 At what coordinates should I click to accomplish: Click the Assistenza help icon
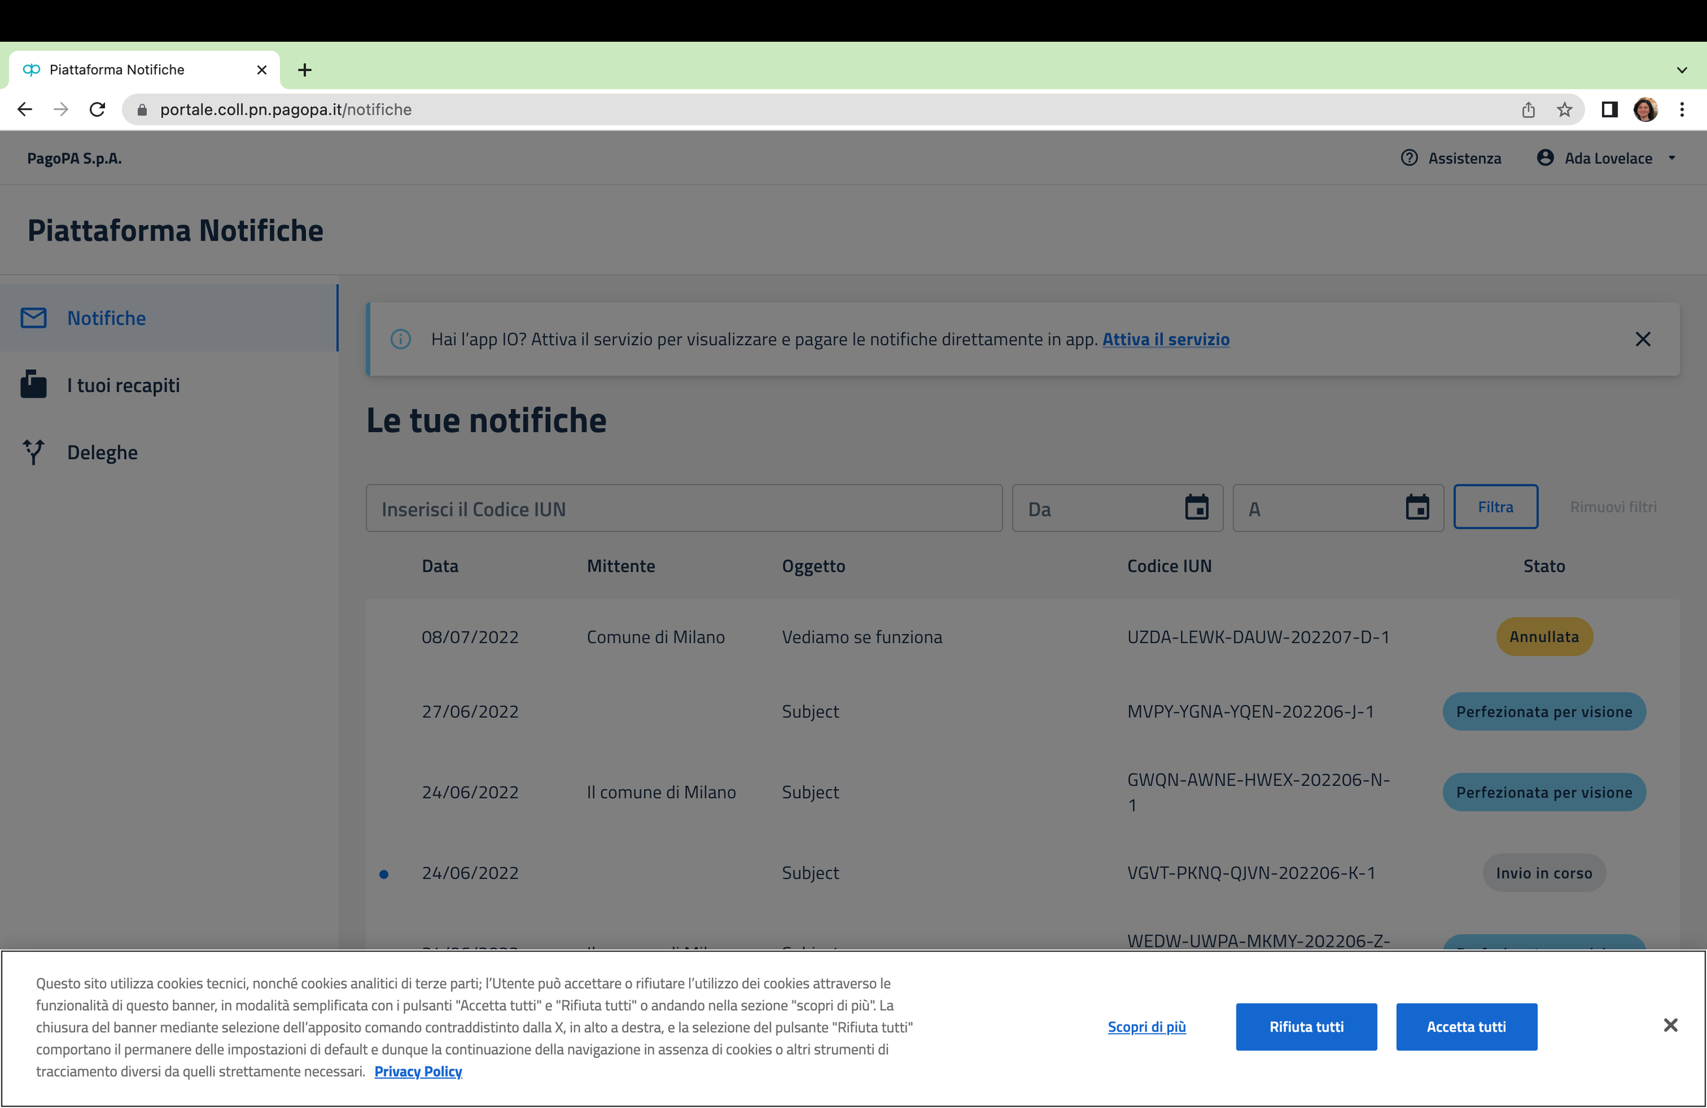tap(1409, 158)
